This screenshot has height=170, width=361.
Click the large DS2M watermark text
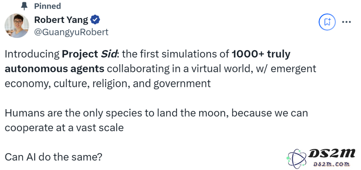tap(331, 153)
